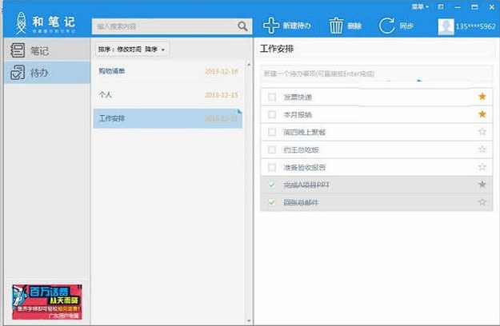
Task: Click the 删除 trash can icon
Action: coord(336,26)
